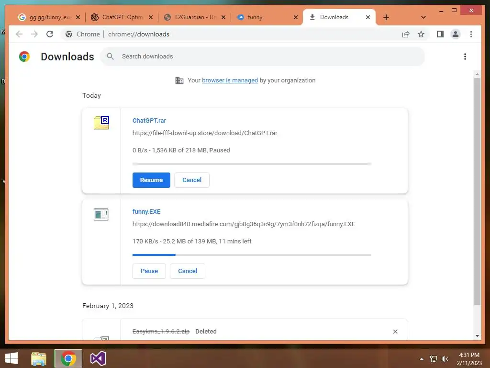Viewport: 490px width, 368px height.
Task: Close the E2Guardian tab
Action: (x=223, y=17)
